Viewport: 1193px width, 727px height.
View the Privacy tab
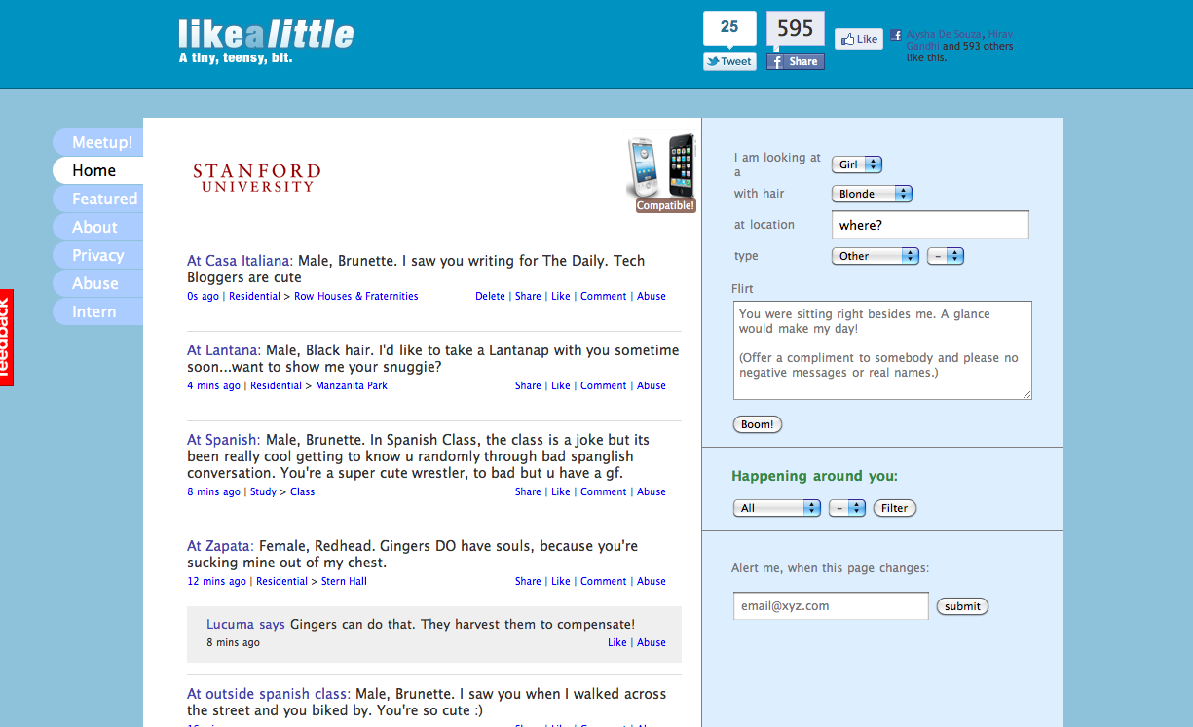(x=98, y=255)
